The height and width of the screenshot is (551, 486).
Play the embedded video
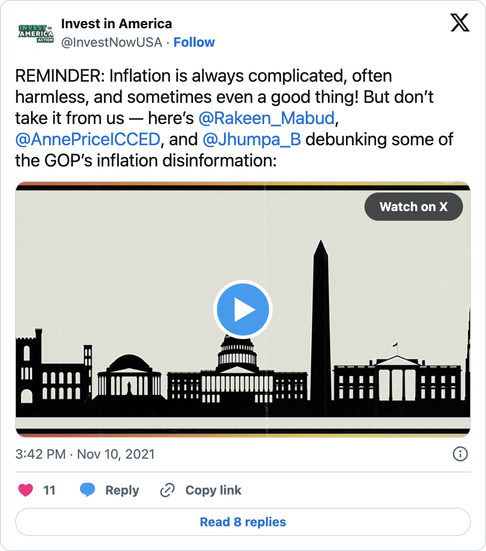coord(243,309)
